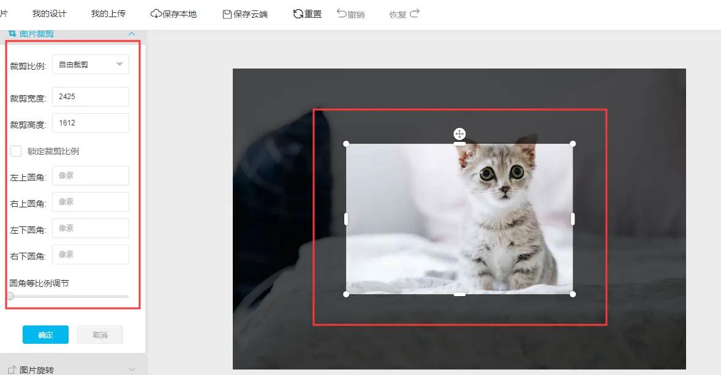Click the move icon above crop box

(x=459, y=134)
